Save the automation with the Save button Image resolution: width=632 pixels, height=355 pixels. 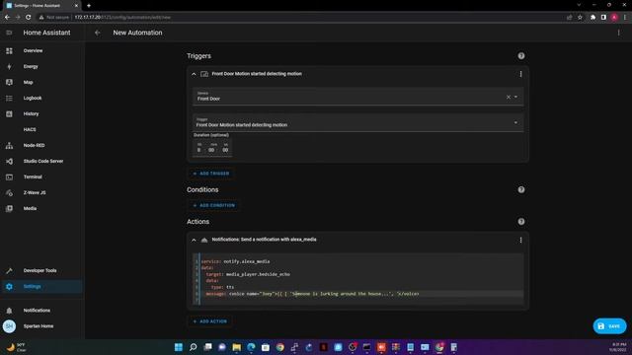(609, 326)
